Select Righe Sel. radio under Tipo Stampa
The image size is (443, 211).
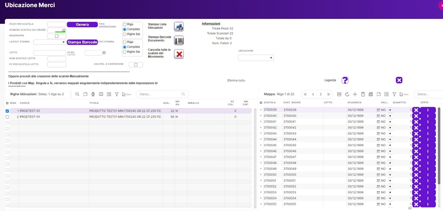coord(124,52)
